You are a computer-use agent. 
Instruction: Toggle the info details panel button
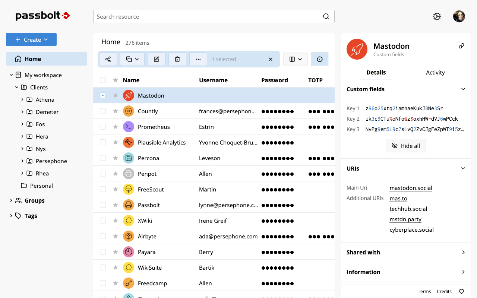pyautogui.click(x=319, y=59)
